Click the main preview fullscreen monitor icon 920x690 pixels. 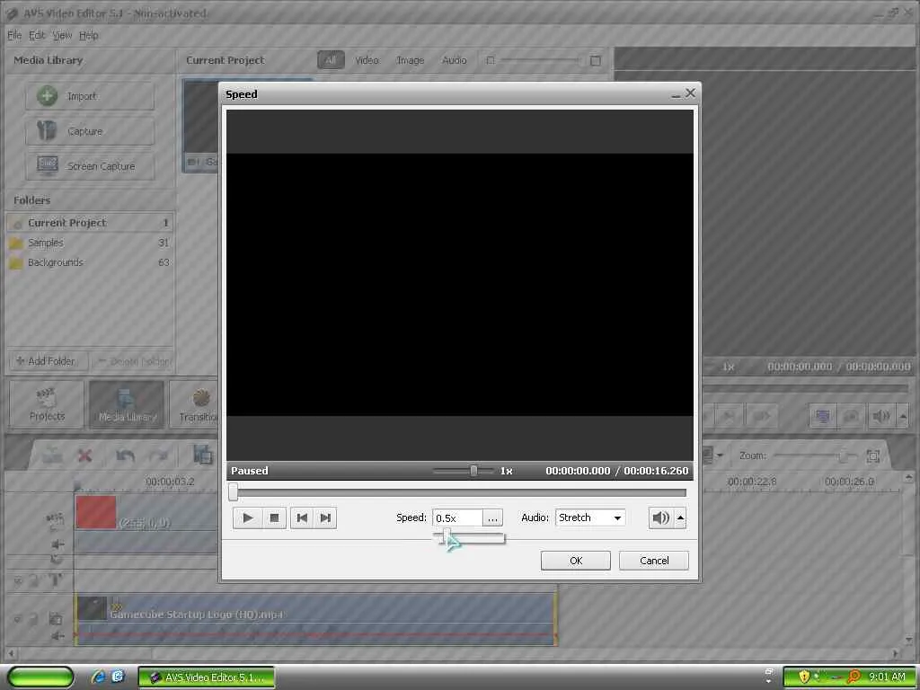[823, 417]
